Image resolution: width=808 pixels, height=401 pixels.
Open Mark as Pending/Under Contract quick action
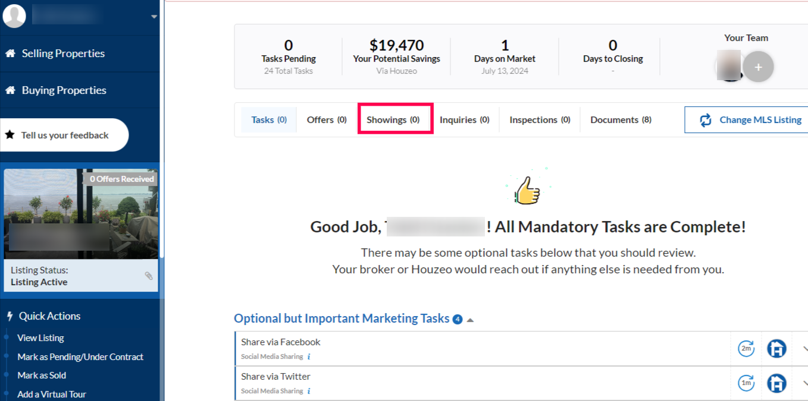click(x=80, y=356)
